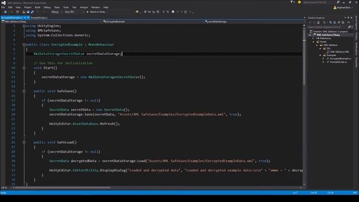The width and height of the screenshot is (359, 202).
Task: Toggle a bookmark with the bookmark icon
Action: (x=173, y=12)
